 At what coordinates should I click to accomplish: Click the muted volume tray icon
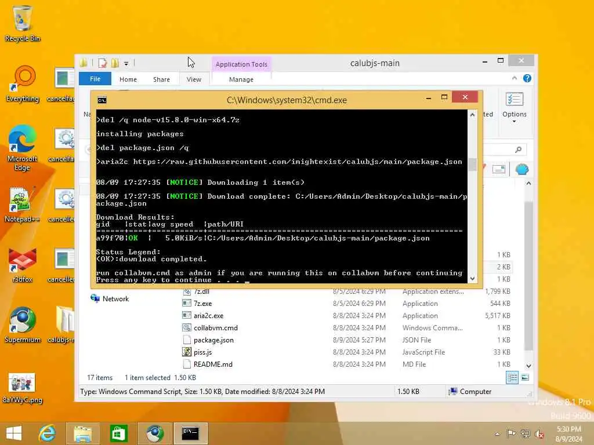click(x=539, y=433)
